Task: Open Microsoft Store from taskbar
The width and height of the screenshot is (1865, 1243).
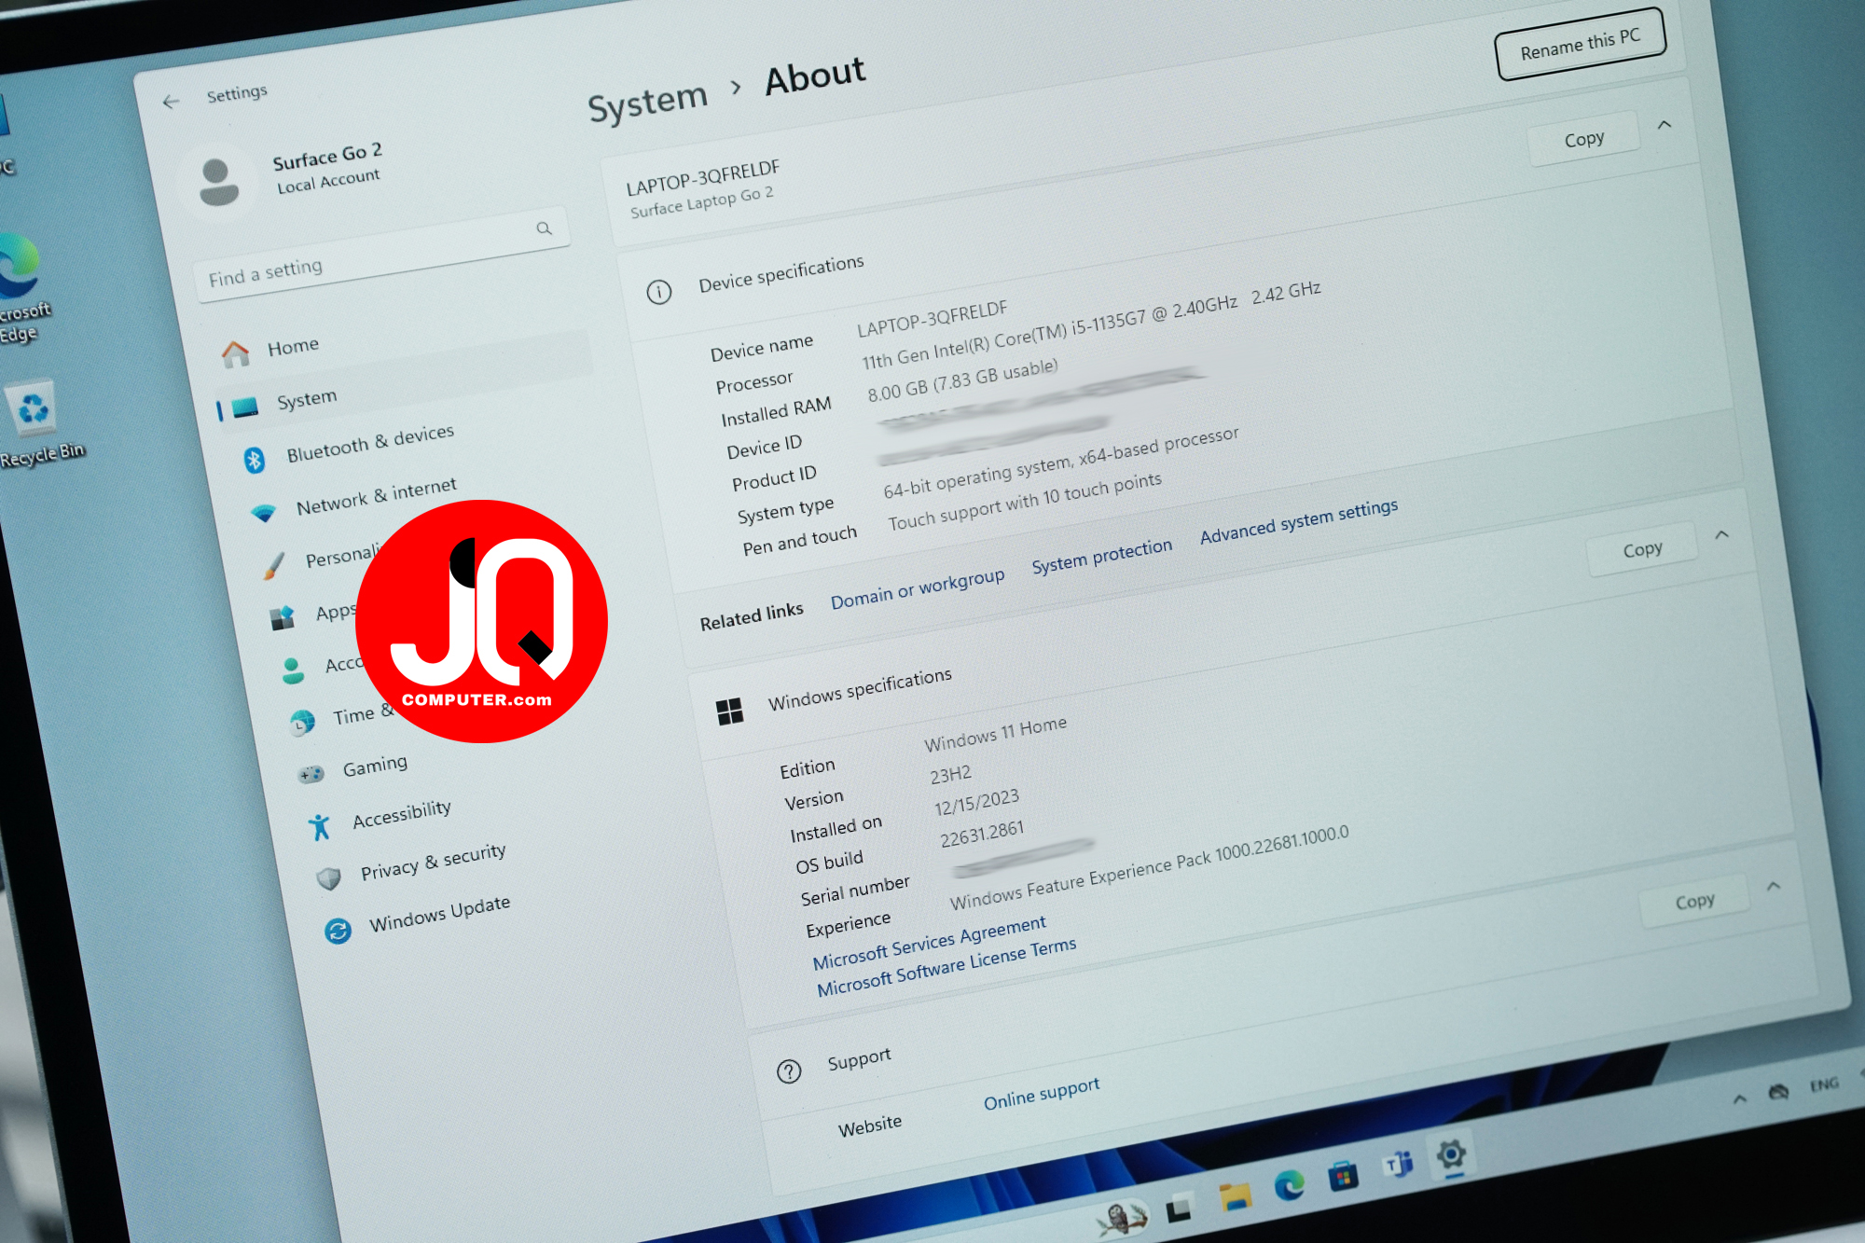Action: (x=1343, y=1174)
